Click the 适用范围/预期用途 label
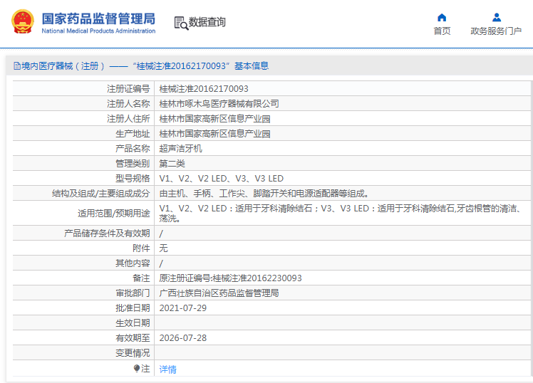Image resolution: width=533 pixels, height=383 pixels. (x=114, y=214)
